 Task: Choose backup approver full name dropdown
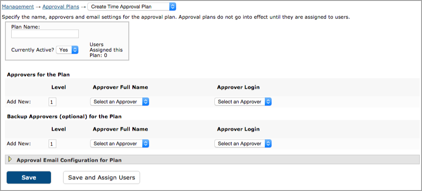pos(119,144)
